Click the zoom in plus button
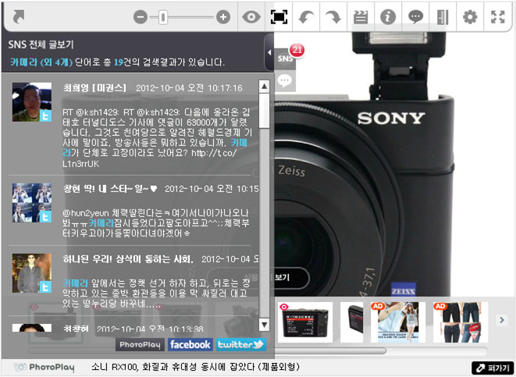Viewport: 516px width, 377px height. [223, 16]
